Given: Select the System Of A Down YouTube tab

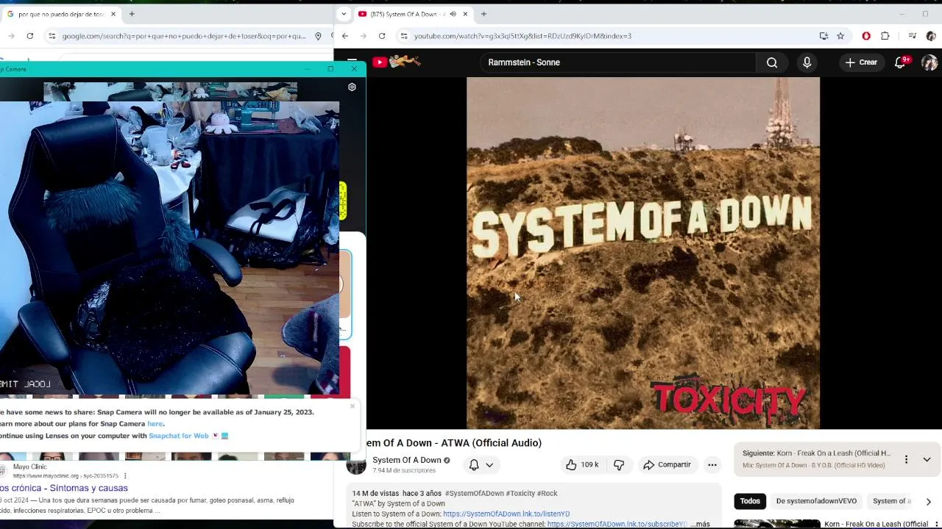Looking at the screenshot, I should [408, 14].
